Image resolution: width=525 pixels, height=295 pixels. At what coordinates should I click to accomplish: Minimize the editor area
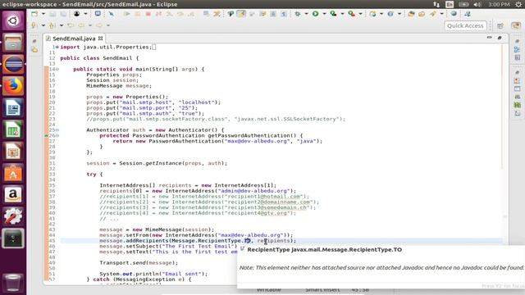(x=489, y=38)
